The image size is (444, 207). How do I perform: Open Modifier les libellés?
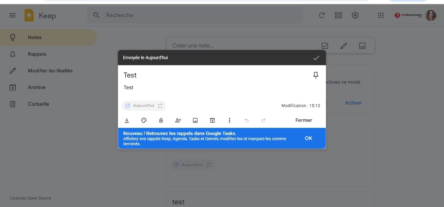click(x=49, y=71)
